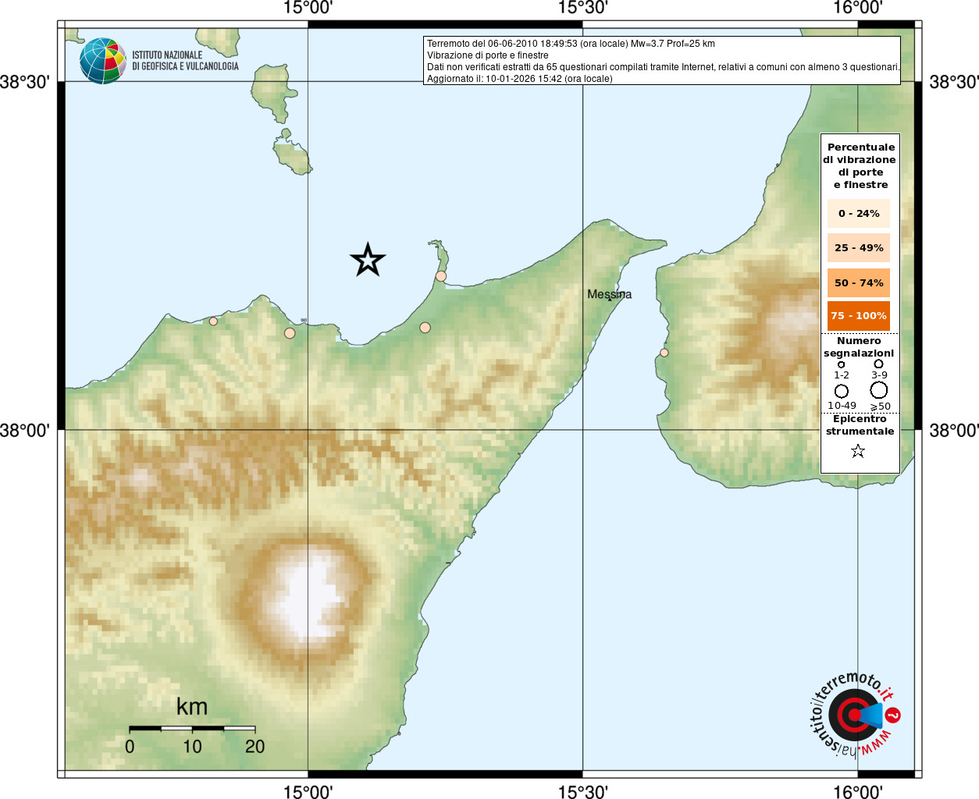The height and width of the screenshot is (799, 979).
Task: Click the Istituto Nazionale di Geofisica text
Action: [185, 61]
